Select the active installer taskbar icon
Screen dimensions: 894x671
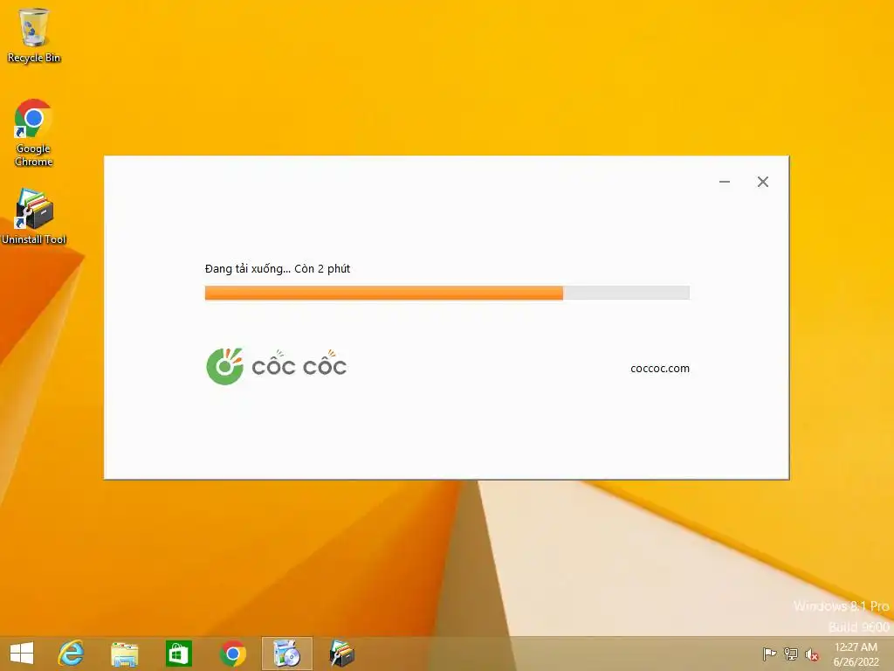[286, 654]
